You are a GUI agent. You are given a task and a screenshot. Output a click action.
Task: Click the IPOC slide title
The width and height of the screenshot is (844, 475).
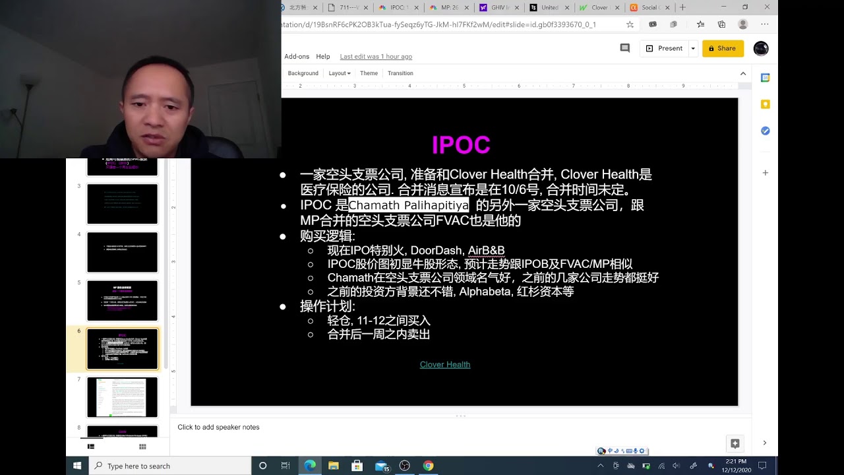tap(461, 145)
